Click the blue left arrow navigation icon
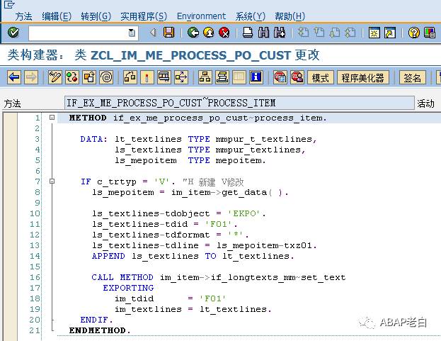The height and width of the screenshot is (341, 441). click(14, 77)
